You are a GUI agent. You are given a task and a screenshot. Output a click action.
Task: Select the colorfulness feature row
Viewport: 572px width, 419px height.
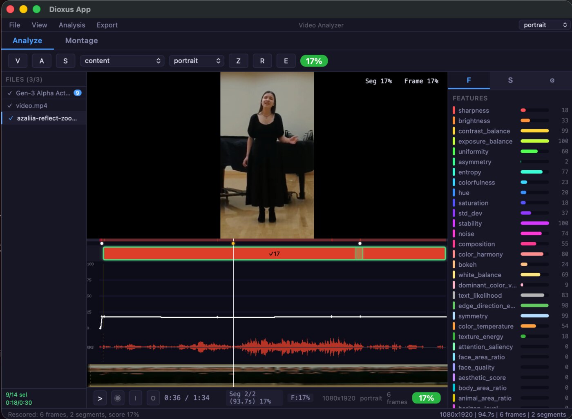[510, 182]
